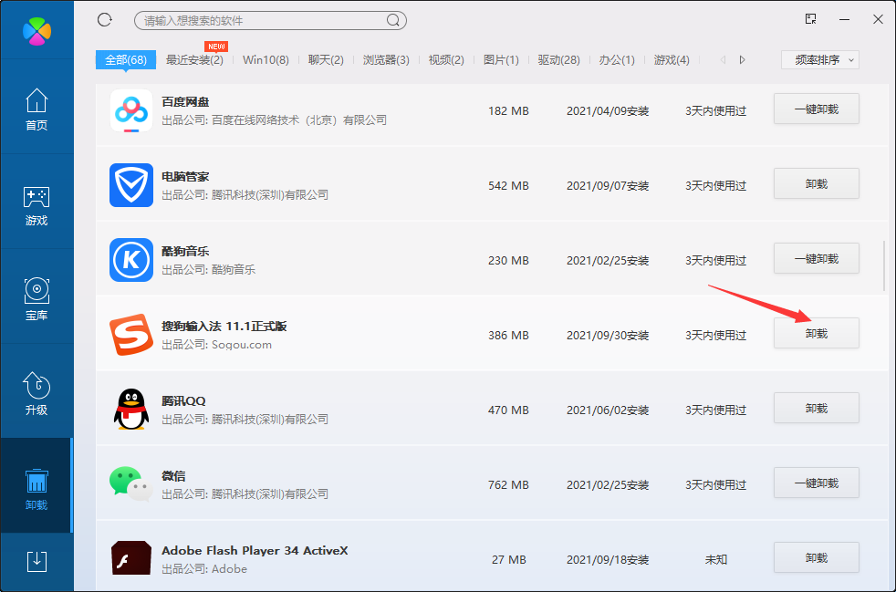Click the 470 MB size value

508,410
